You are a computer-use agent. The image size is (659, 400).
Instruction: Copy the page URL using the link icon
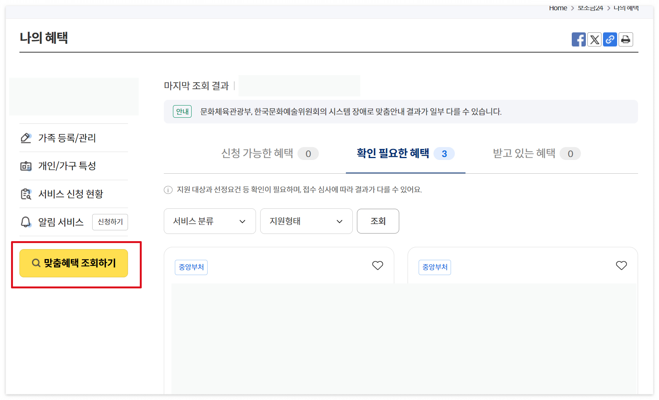[x=610, y=39]
